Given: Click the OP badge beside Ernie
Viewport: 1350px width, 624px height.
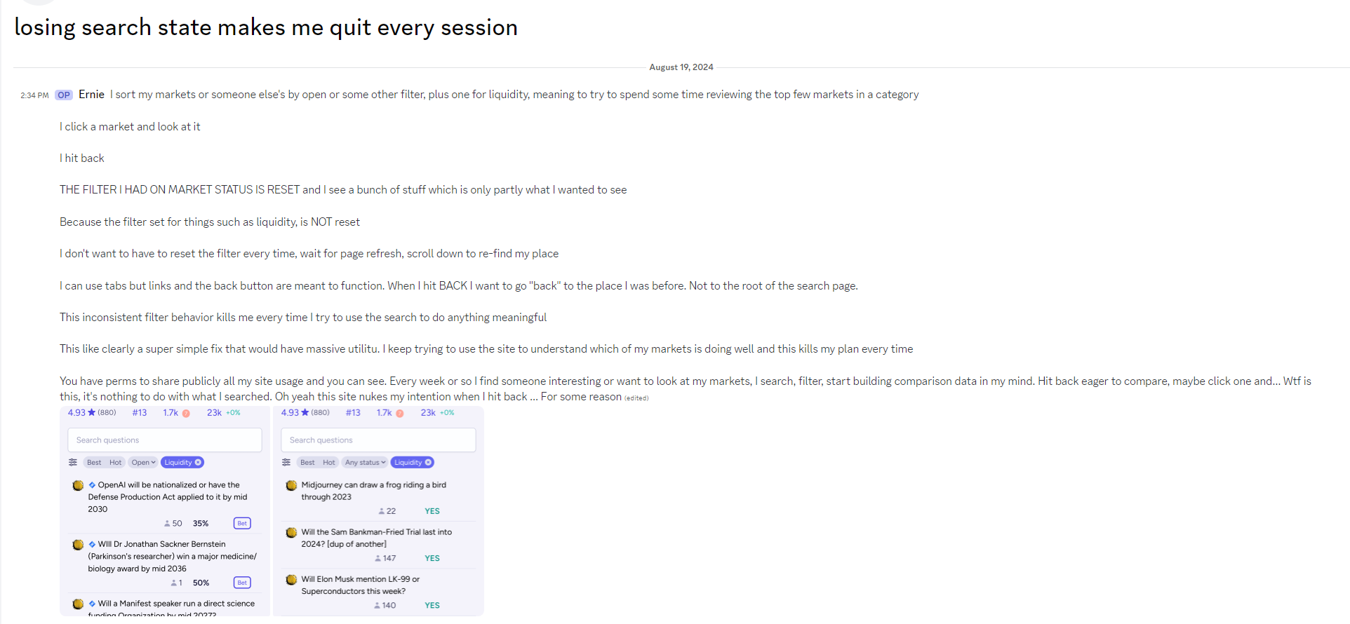Looking at the screenshot, I should (x=64, y=95).
